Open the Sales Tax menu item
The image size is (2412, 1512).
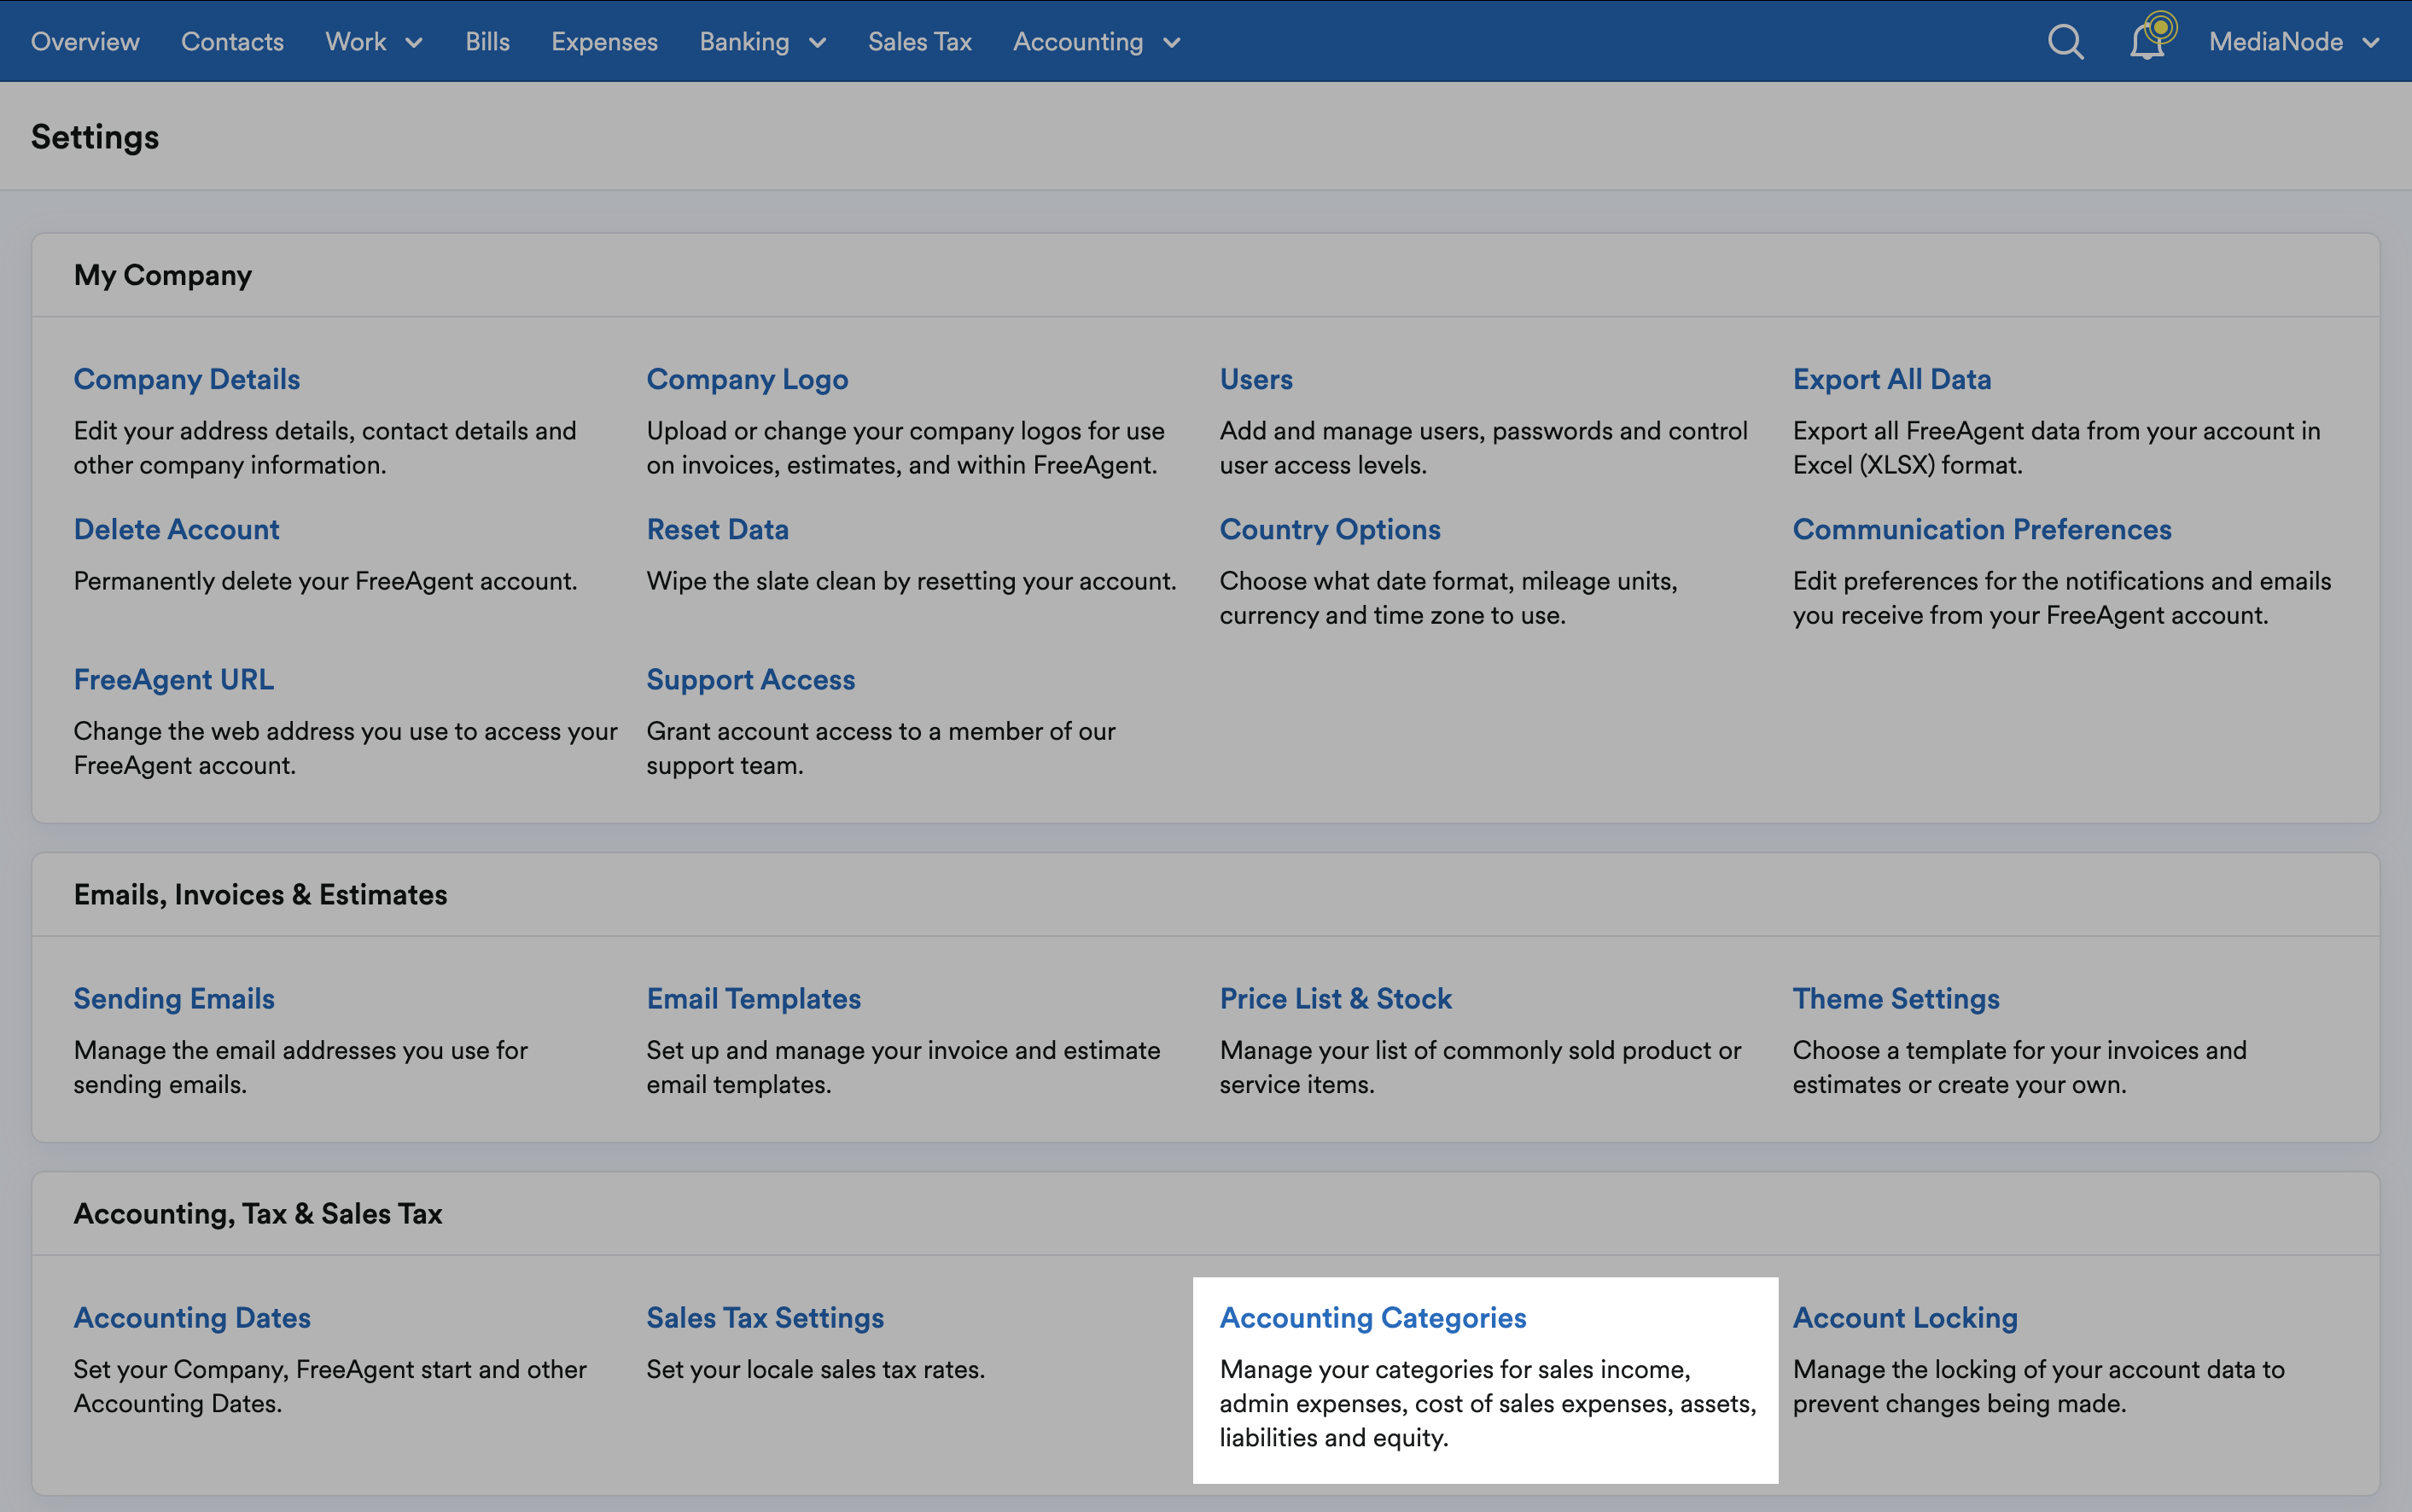click(919, 42)
